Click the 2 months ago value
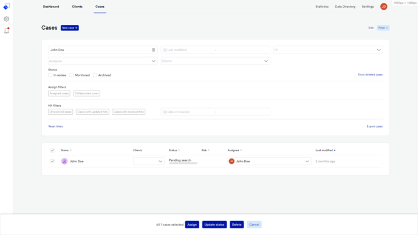418x235 pixels. pyautogui.click(x=325, y=161)
